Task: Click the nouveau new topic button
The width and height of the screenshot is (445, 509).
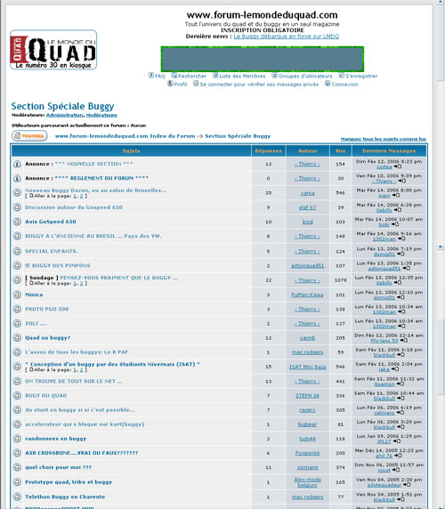Action: [29, 135]
